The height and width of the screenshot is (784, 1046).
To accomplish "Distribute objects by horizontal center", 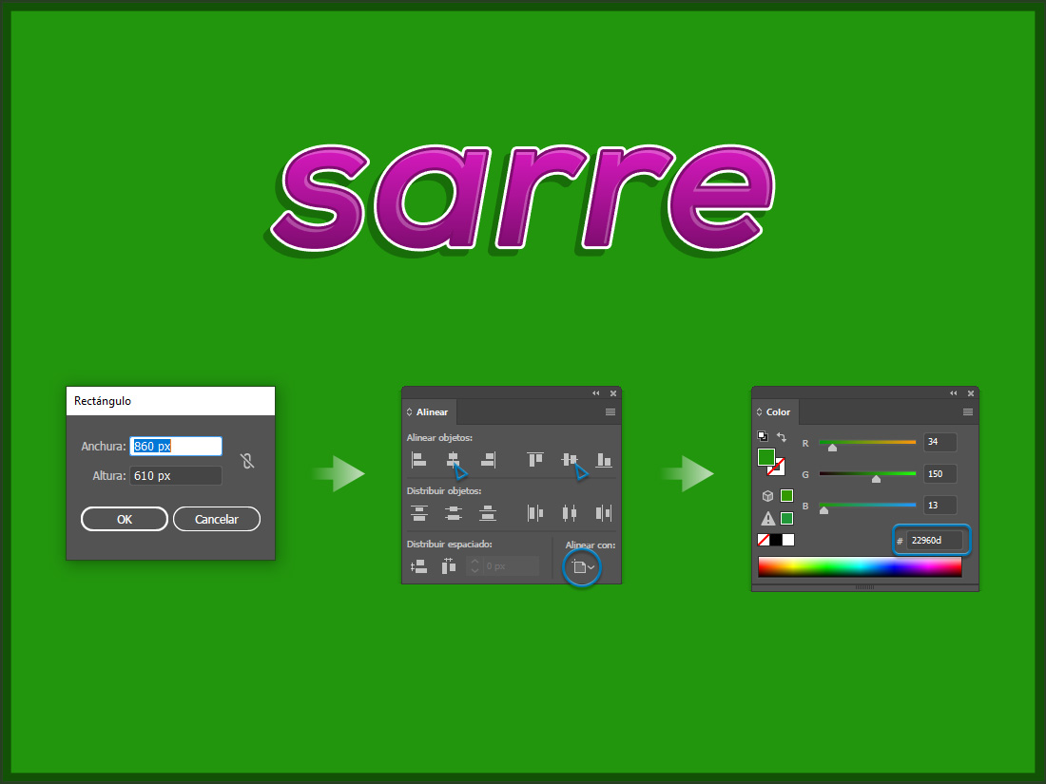I will [x=570, y=513].
